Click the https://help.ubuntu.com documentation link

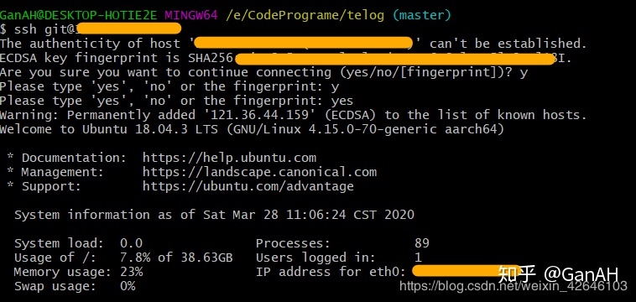pos(229,158)
